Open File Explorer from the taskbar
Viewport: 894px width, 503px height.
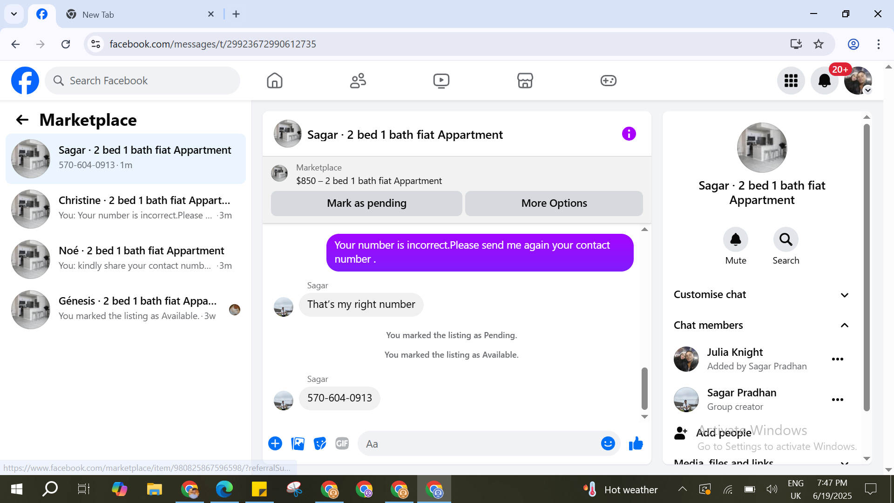[x=154, y=489]
